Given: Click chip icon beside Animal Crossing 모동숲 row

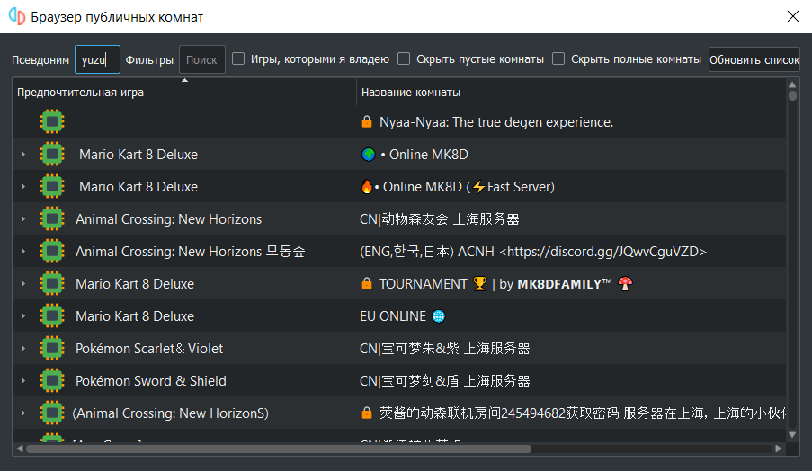Looking at the screenshot, I should click(x=52, y=251).
